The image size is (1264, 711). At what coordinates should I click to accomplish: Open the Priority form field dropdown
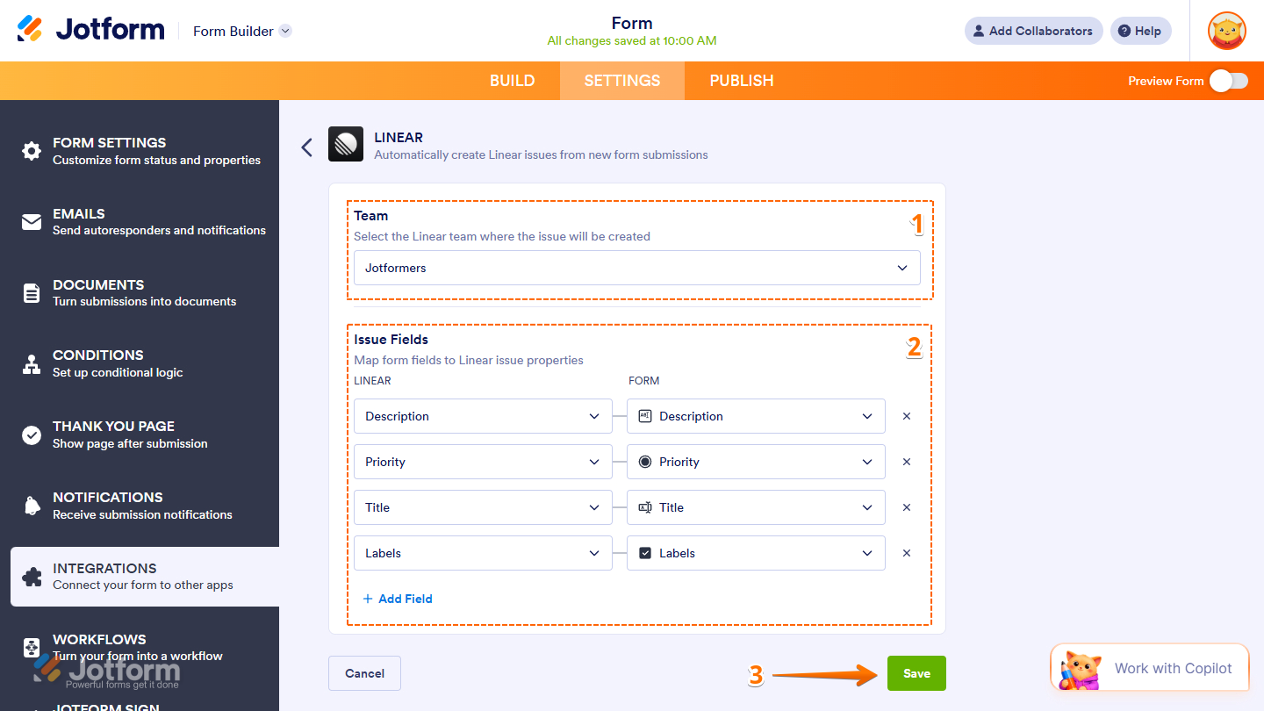pyautogui.click(x=755, y=462)
